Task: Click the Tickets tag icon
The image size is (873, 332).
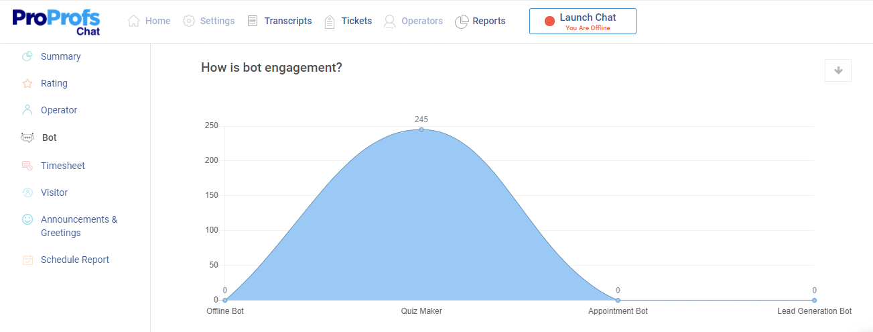Action: [330, 21]
